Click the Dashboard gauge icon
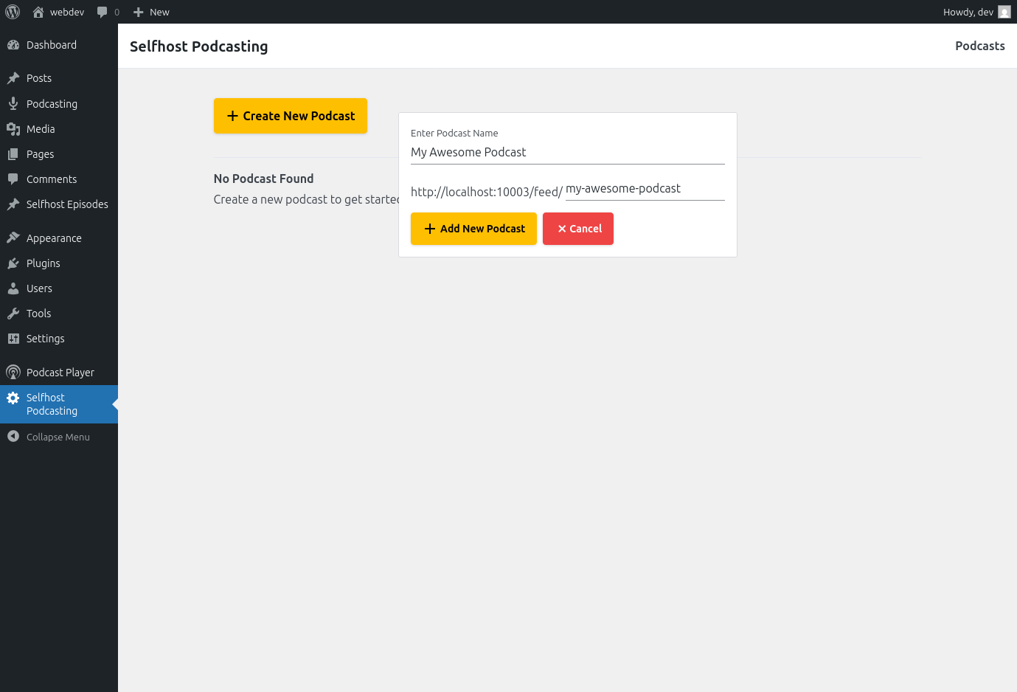The width and height of the screenshot is (1017, 692). [13, 45]
